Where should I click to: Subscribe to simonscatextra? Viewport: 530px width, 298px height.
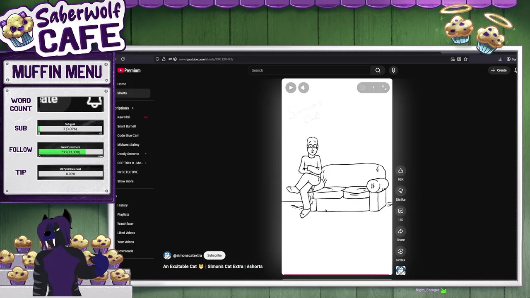[x=214, y=255]
